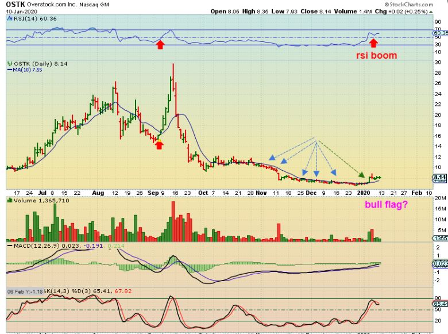Click the 20M level on volume axis
448x334 pixels.
(x=441, y=198)
